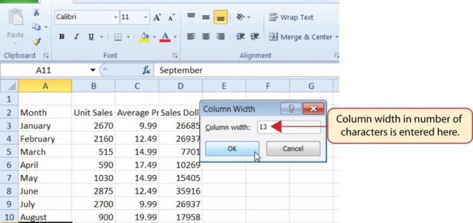Toggle Bold formatting
Viewport: 473px width, 223px height.
pos(62,37)
